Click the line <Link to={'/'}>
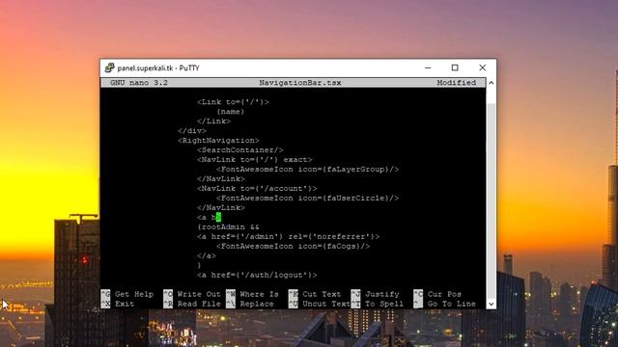The image size is (618, 347). [233, 102]
